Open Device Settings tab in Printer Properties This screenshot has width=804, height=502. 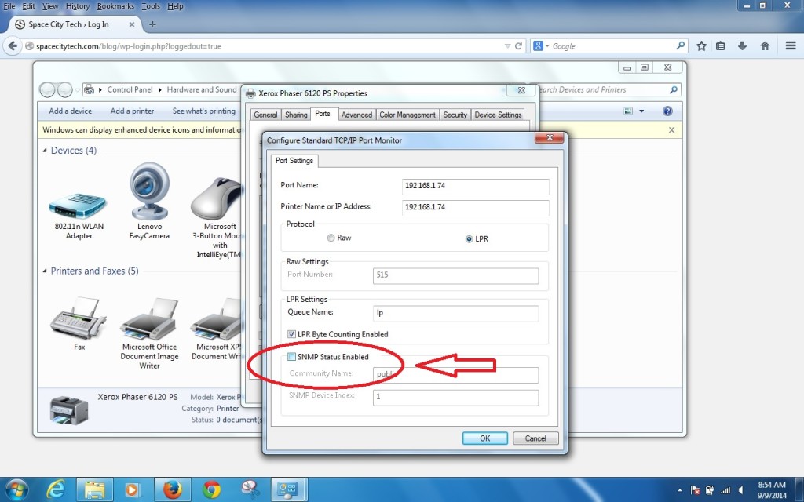498,115
